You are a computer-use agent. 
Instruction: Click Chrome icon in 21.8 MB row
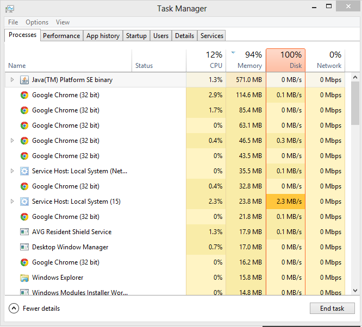[x=24, y=217]
